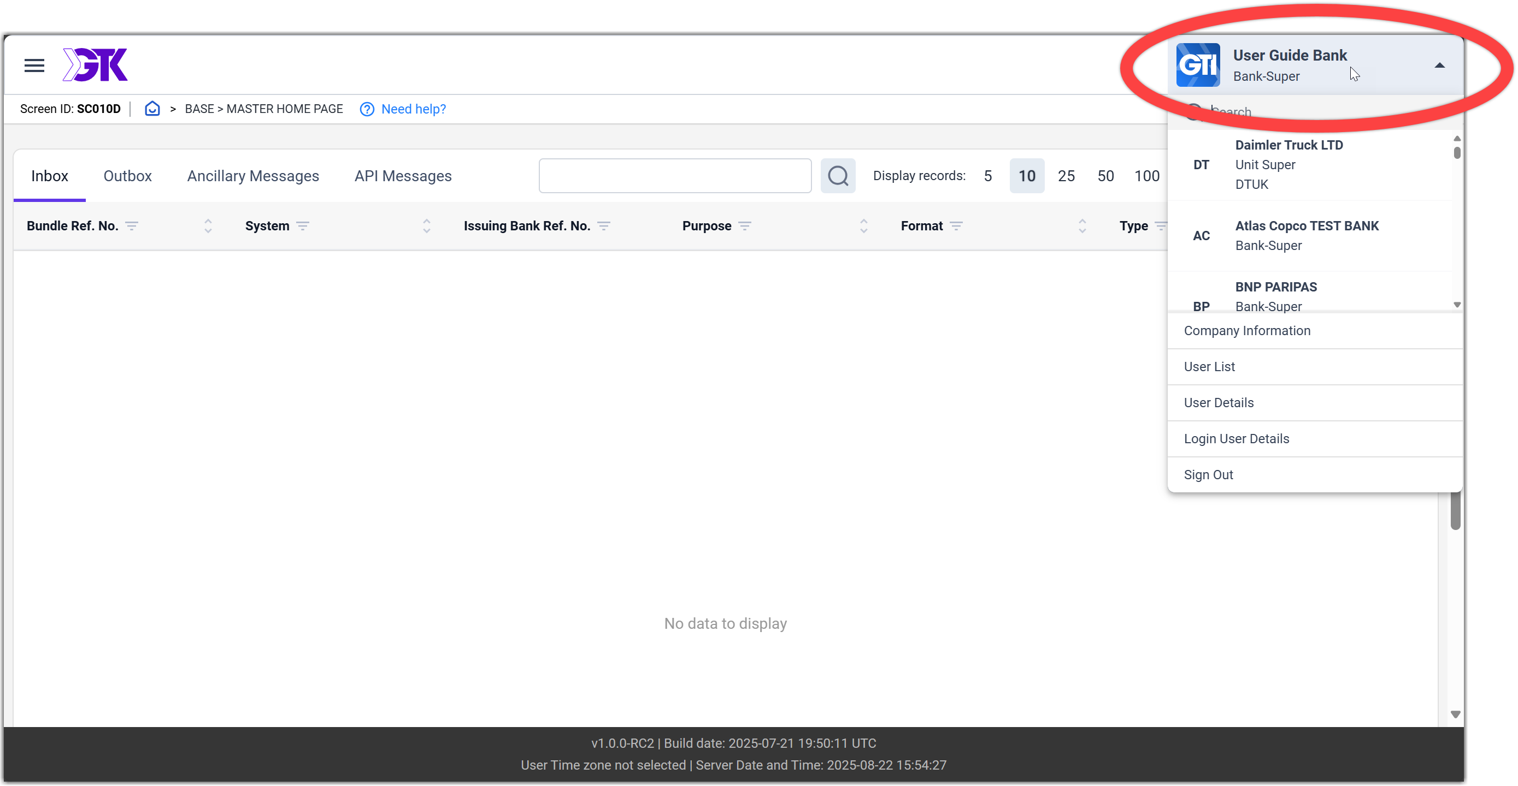This screenshot has height=786, width=1518.
Task: Click the GTI bank avatar logo
Action: (1198, 65)
